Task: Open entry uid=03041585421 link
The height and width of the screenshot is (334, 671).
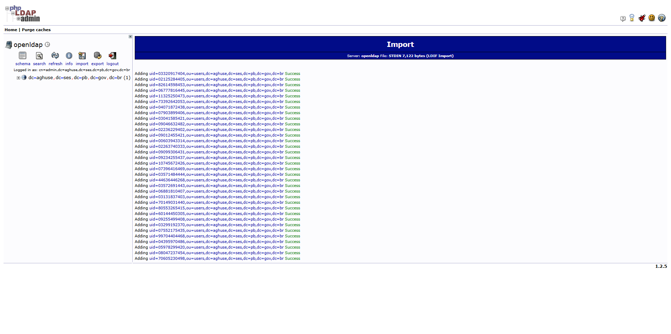Action: [217, 118]
